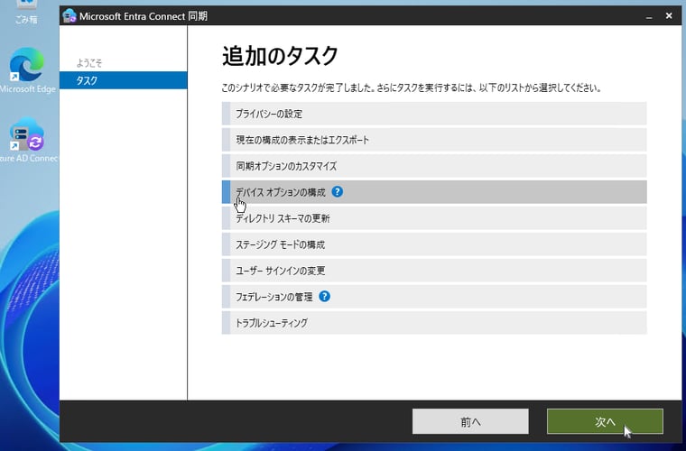
Task: Select フェデレーションの管理 task
Action: [x=434, y=297]
